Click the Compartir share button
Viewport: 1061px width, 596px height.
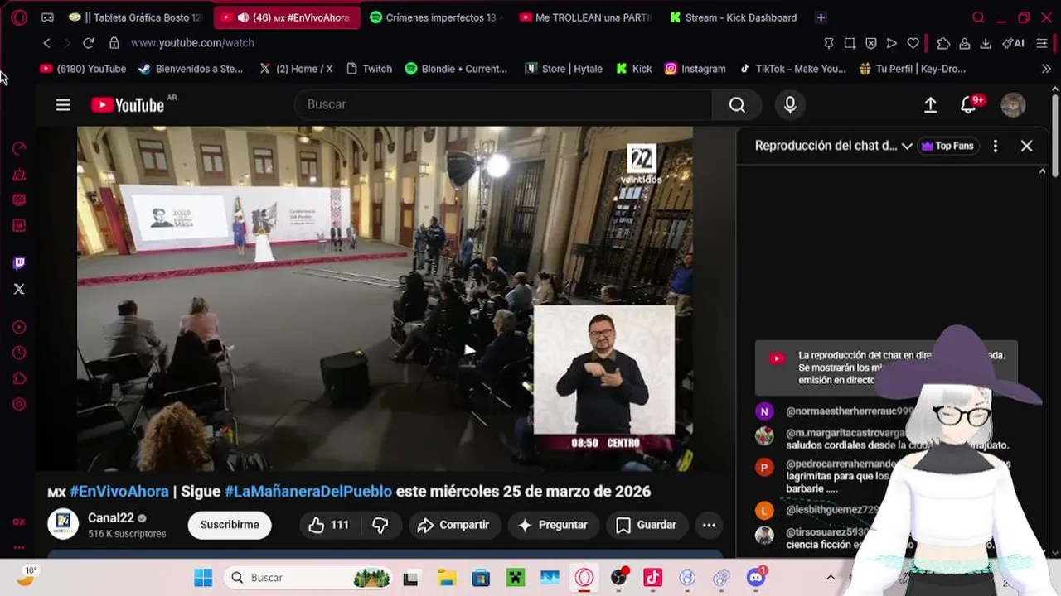(453, 525)
